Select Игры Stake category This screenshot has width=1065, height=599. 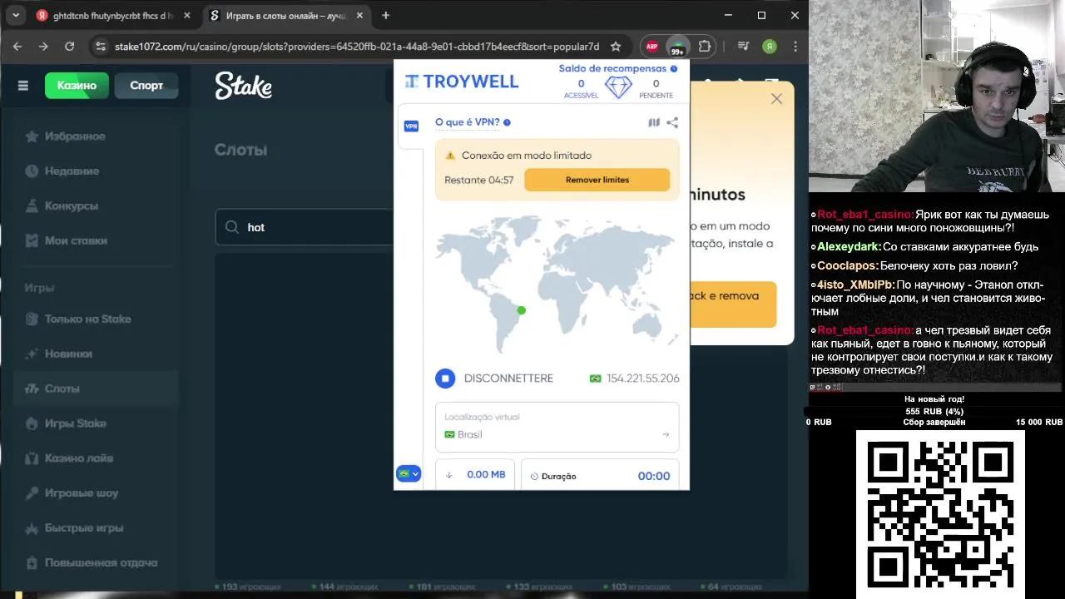click(x=96, y=423)
